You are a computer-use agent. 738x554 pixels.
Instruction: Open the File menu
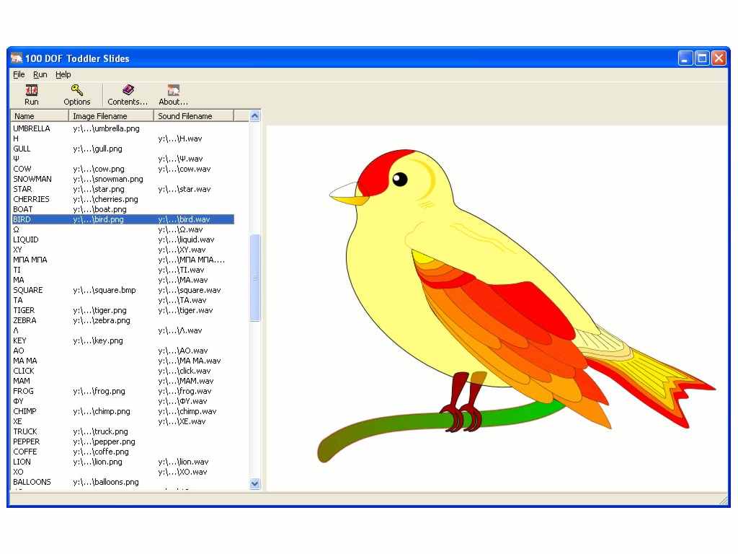[x=19, y=74]
